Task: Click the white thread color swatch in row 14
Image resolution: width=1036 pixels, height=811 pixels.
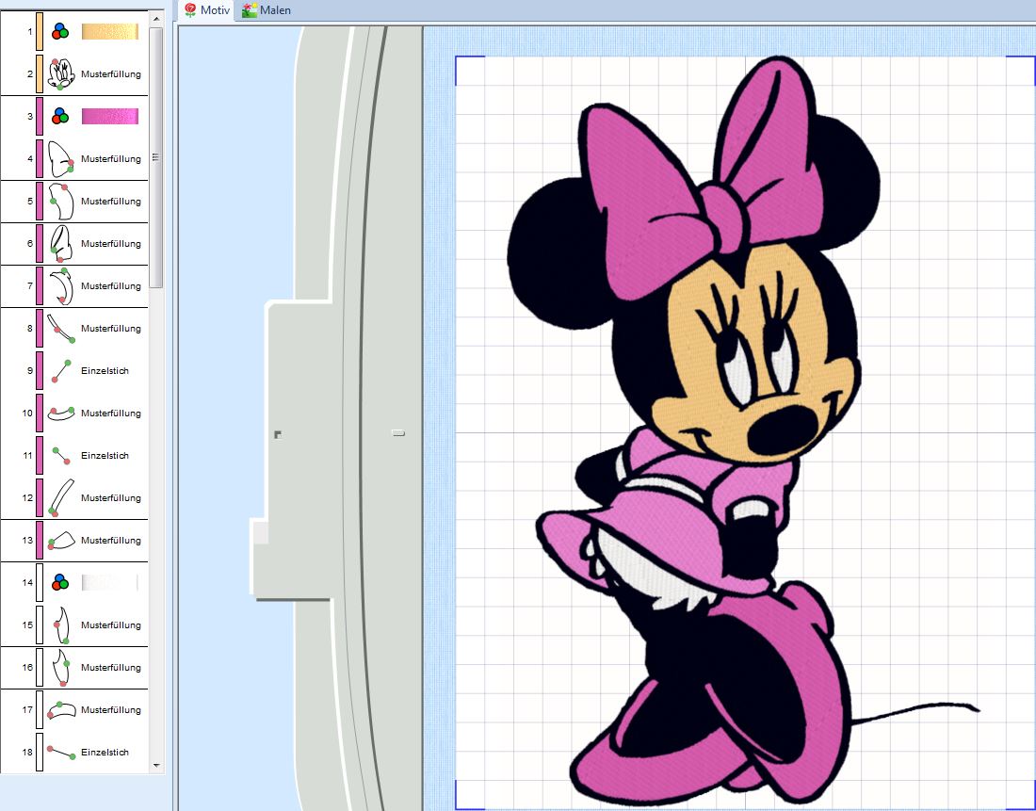Action: (x=110, y=583)
